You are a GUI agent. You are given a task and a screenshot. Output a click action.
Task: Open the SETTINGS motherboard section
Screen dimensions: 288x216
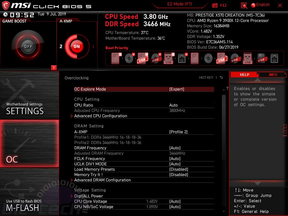29,95
